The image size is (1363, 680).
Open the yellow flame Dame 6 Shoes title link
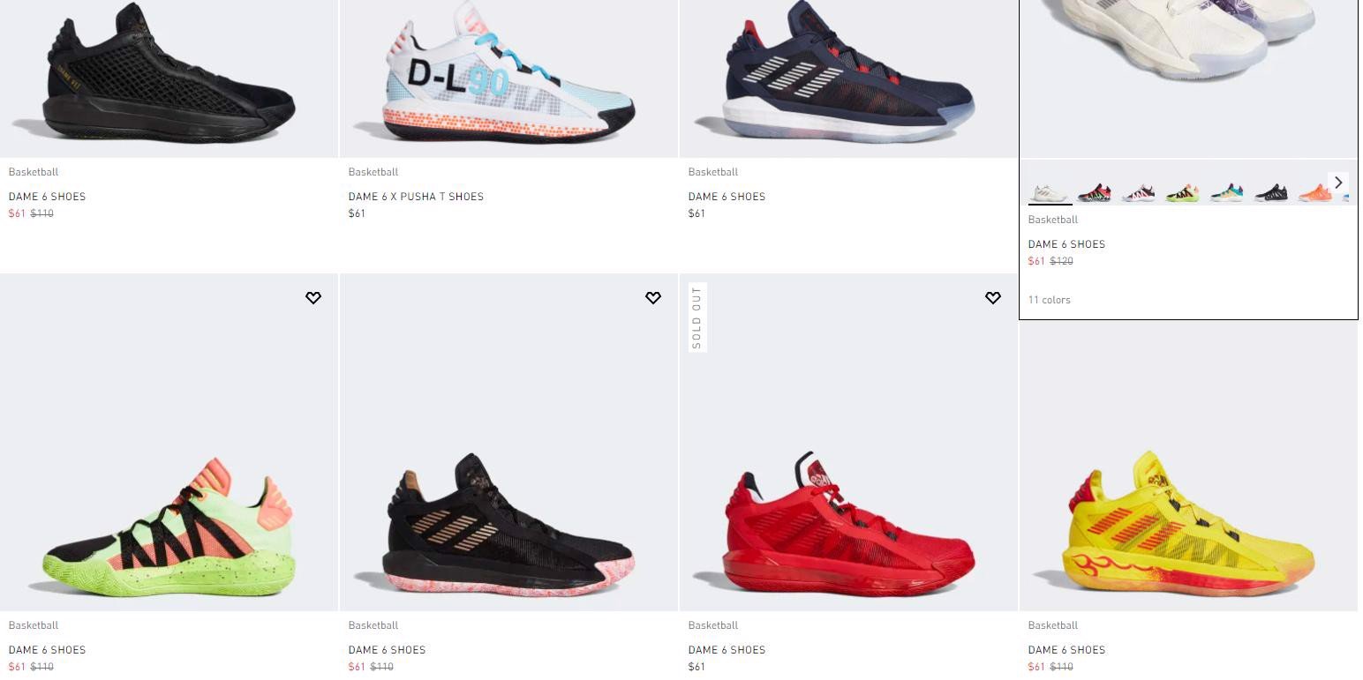point(1066,650)
